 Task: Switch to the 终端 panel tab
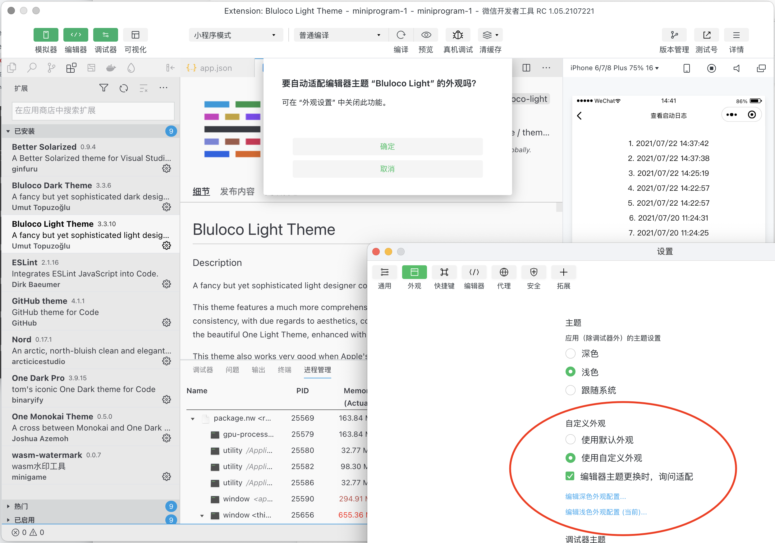pos(284,370)
